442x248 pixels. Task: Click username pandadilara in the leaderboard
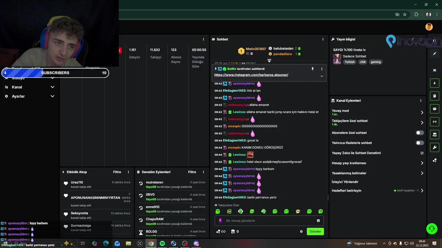click(282, 54)
